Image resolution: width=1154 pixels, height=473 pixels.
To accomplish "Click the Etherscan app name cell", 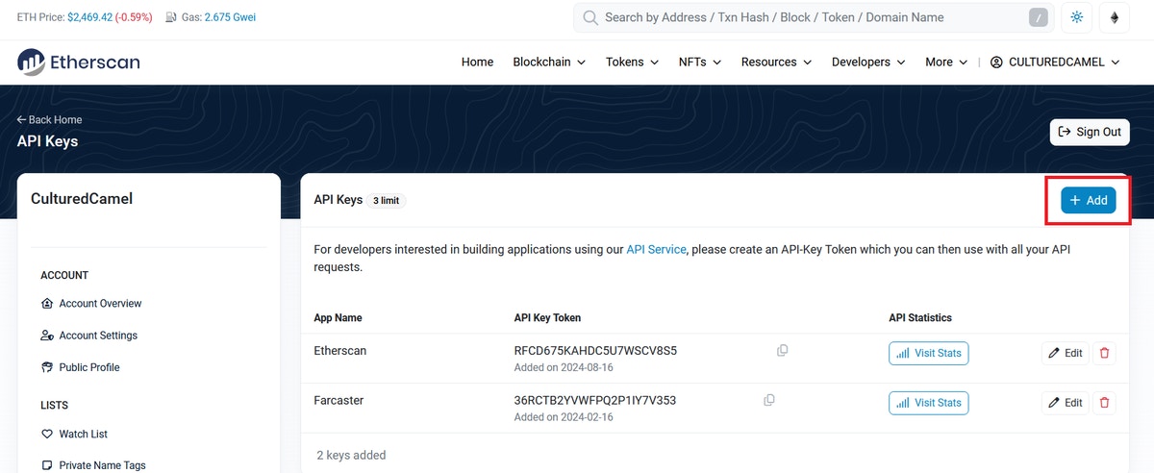I will tap(339, 351).
